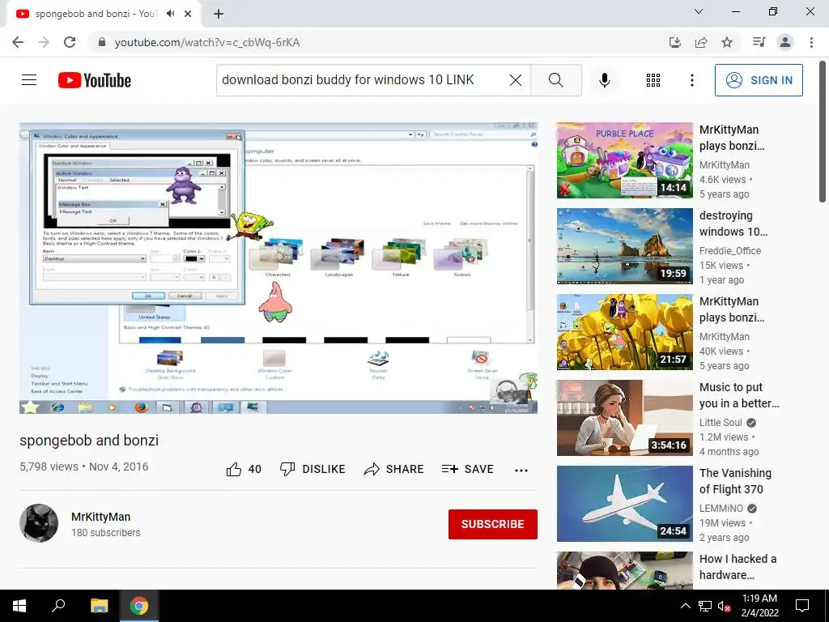Open the YouTube hamburger guide menu
The width and height of the screenshot is (829, 622).
[x=29, y=80]
